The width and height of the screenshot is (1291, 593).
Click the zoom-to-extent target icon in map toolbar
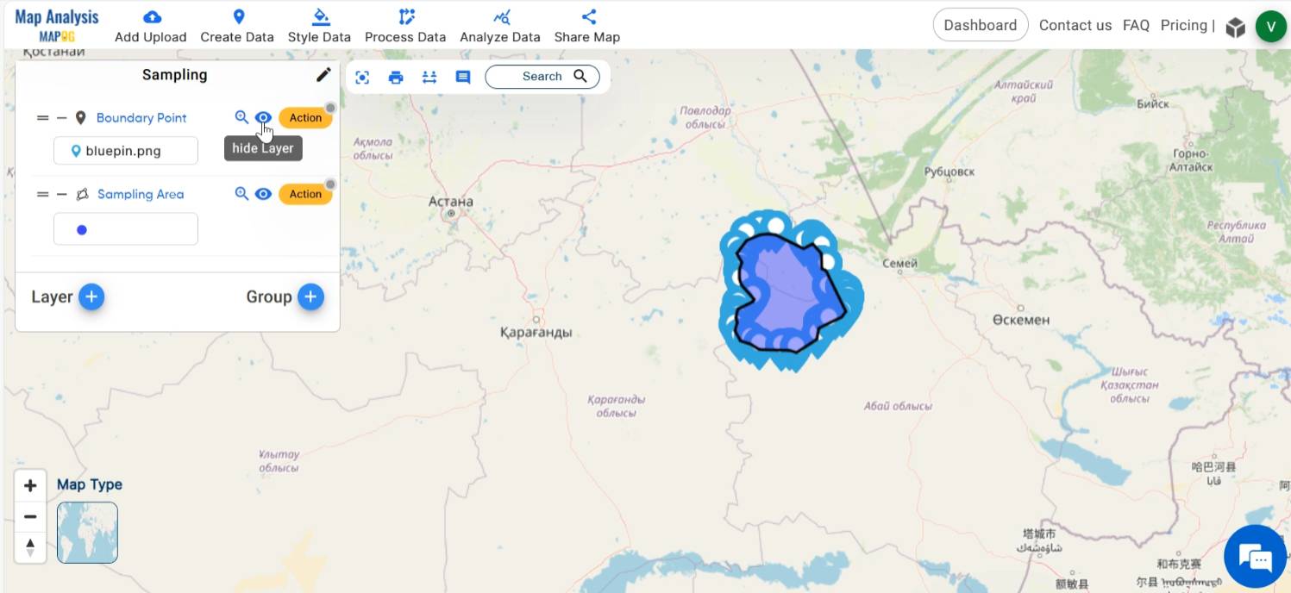(362, 78)
